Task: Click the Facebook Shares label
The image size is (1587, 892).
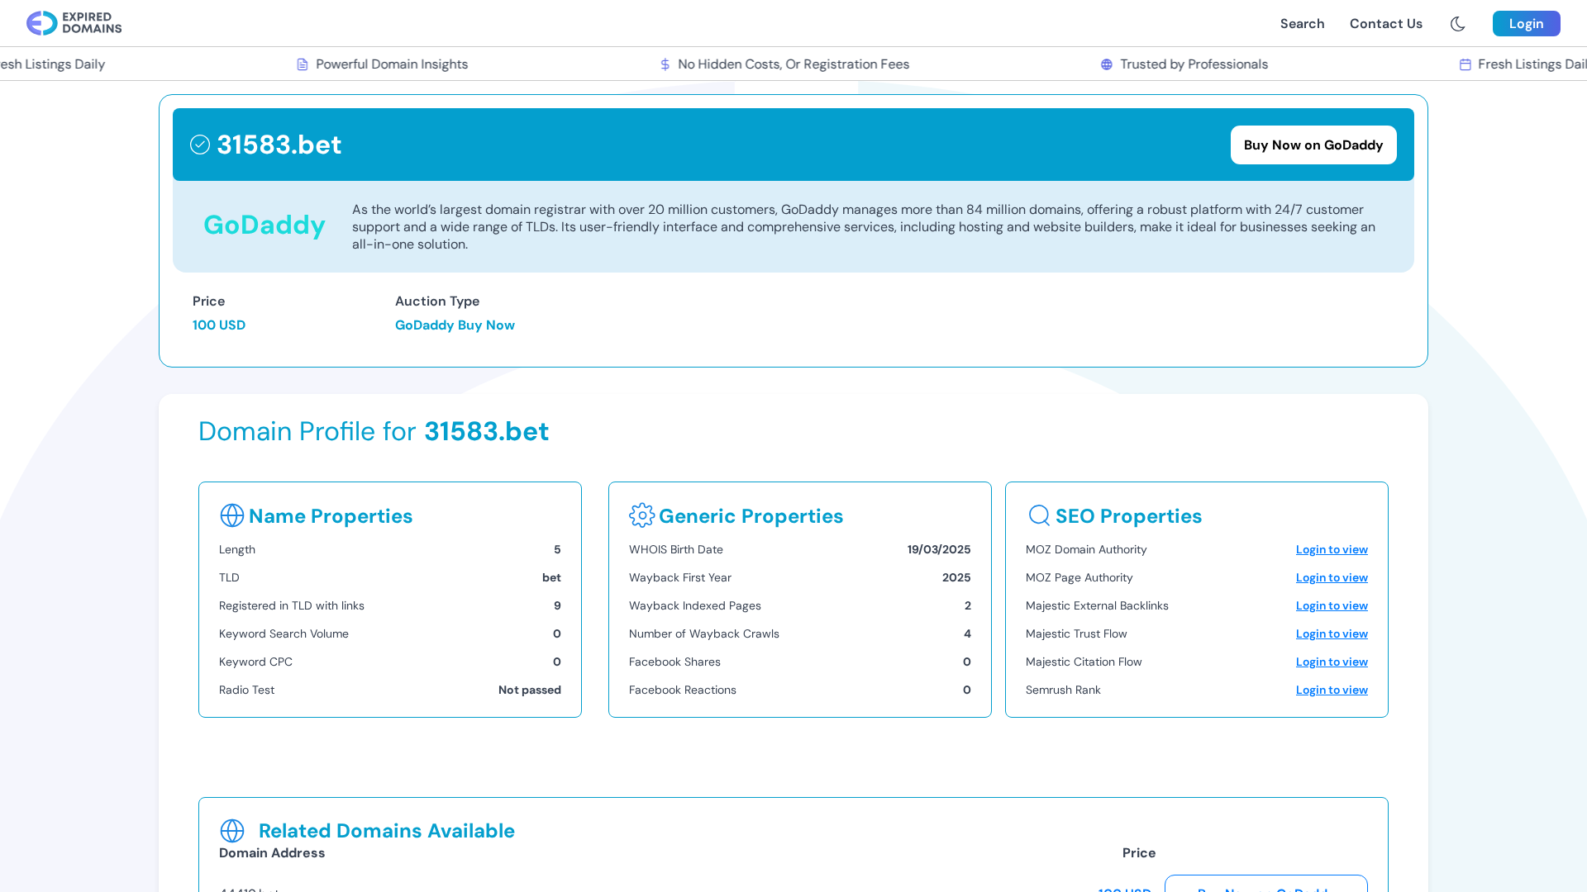Action: [x=674, y=662]
